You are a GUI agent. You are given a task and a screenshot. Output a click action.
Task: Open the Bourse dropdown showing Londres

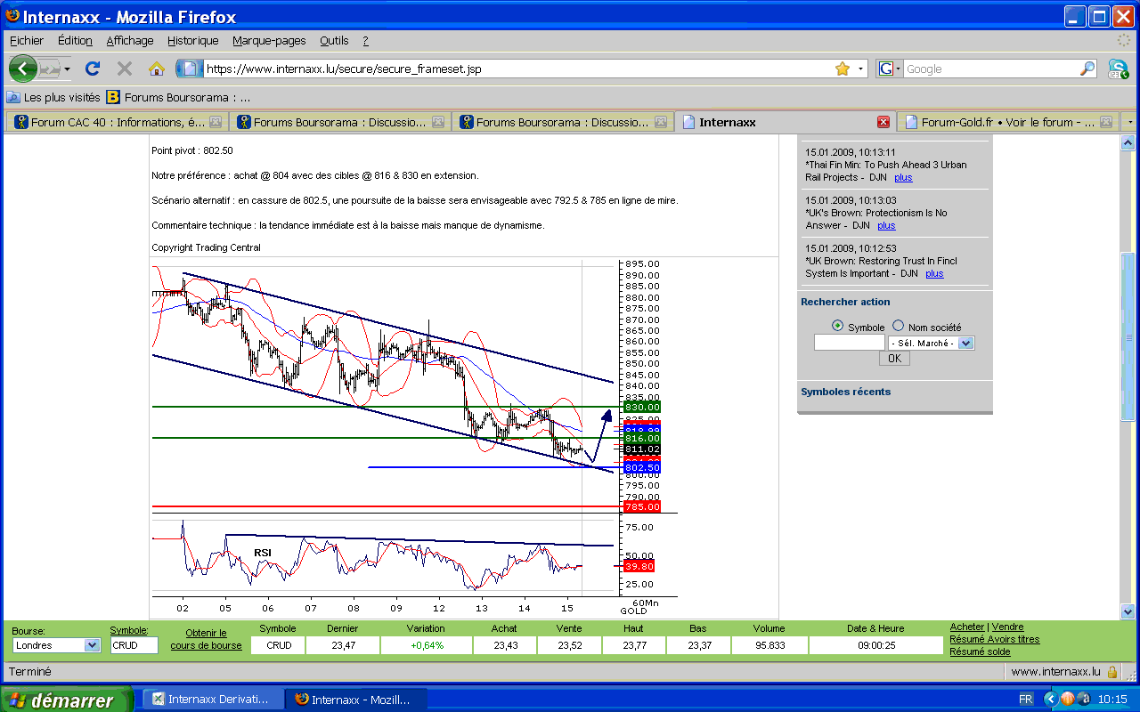click(x=57, y=645)
